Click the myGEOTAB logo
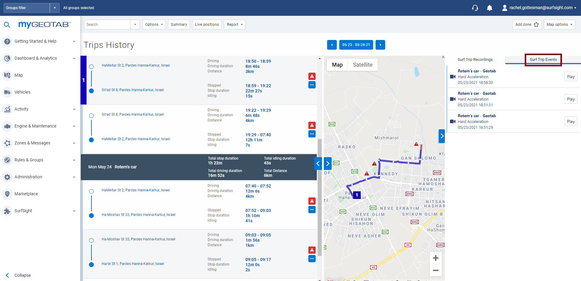The width and height of the screenshot is (581, 281). (x=44, y=25)
